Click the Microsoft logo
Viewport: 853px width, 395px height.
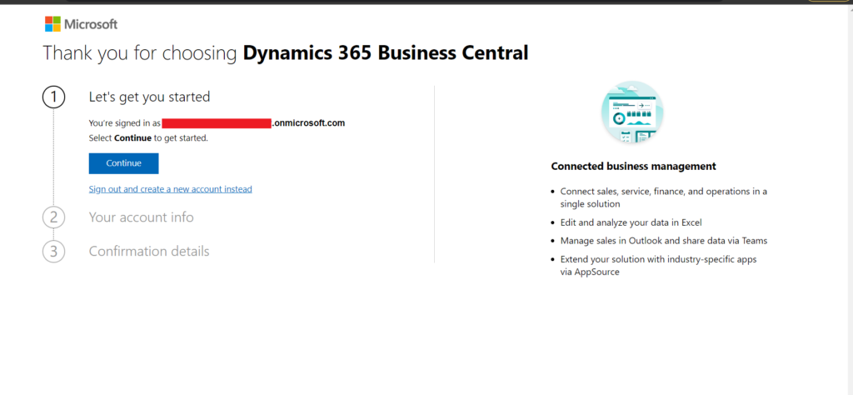(x=81, y=24)
